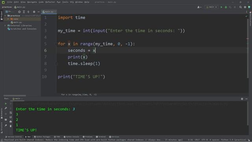Open the Problems tool window
Image resolution: width=252 pixels, height=142 pixels.
tap(87, 137)
